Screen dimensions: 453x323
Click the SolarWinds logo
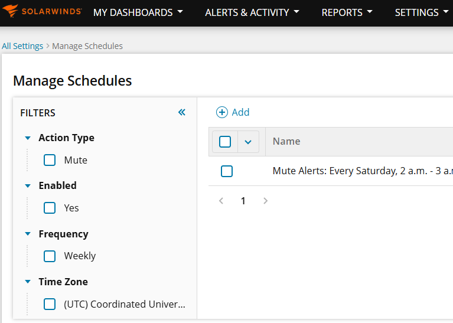tap(44, 12)
